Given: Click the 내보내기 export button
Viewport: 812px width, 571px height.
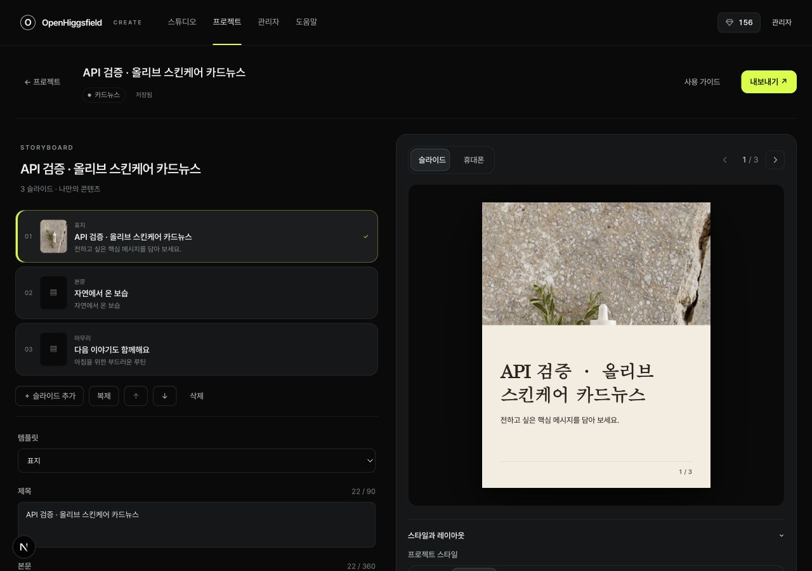Looking at the screenshot, I should pos(769,82).
